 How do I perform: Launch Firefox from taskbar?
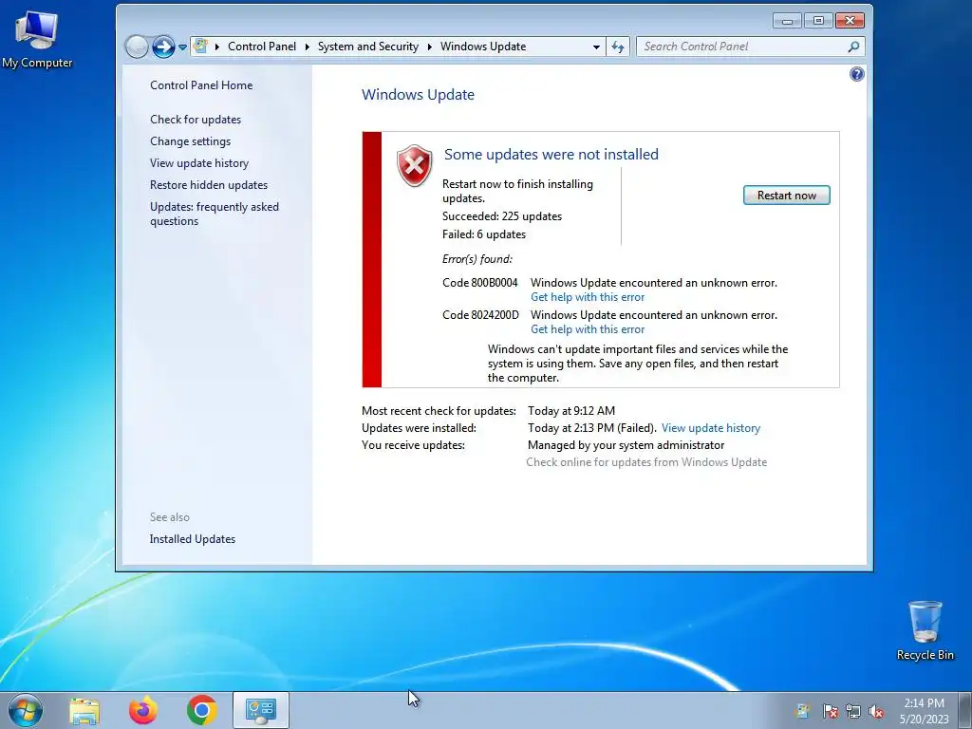143,710
